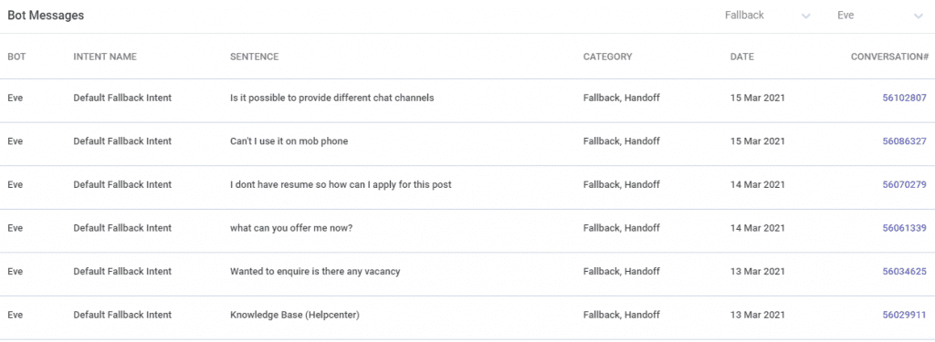Open conversation 56086327
This screenshot has height=342, width=935.
[x=904, y=141]
